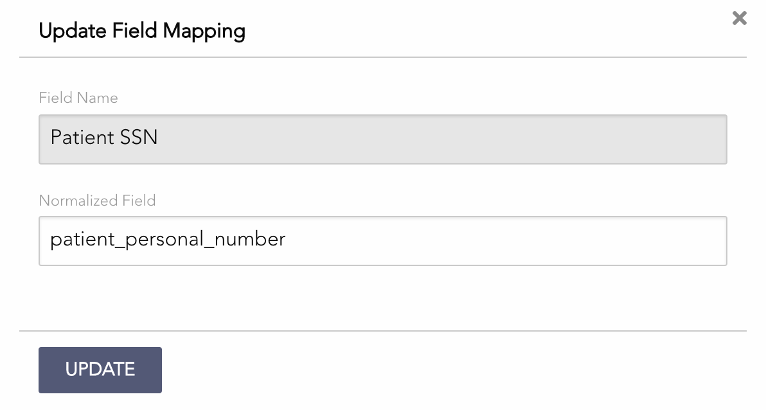
Task: Click the Patient SSN text
Action: tap(103, 138)
